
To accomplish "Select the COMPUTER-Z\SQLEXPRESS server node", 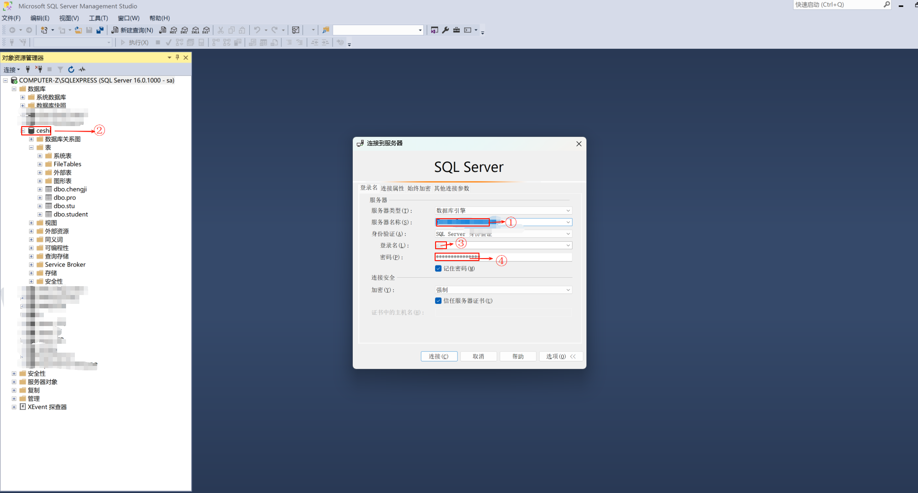I will 97,80.
